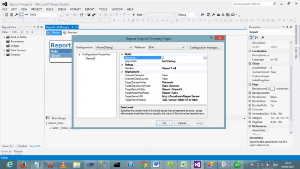This screenshot has height=169, width=300.
Task: Open the Error List tab
Action: coord(6,151)
